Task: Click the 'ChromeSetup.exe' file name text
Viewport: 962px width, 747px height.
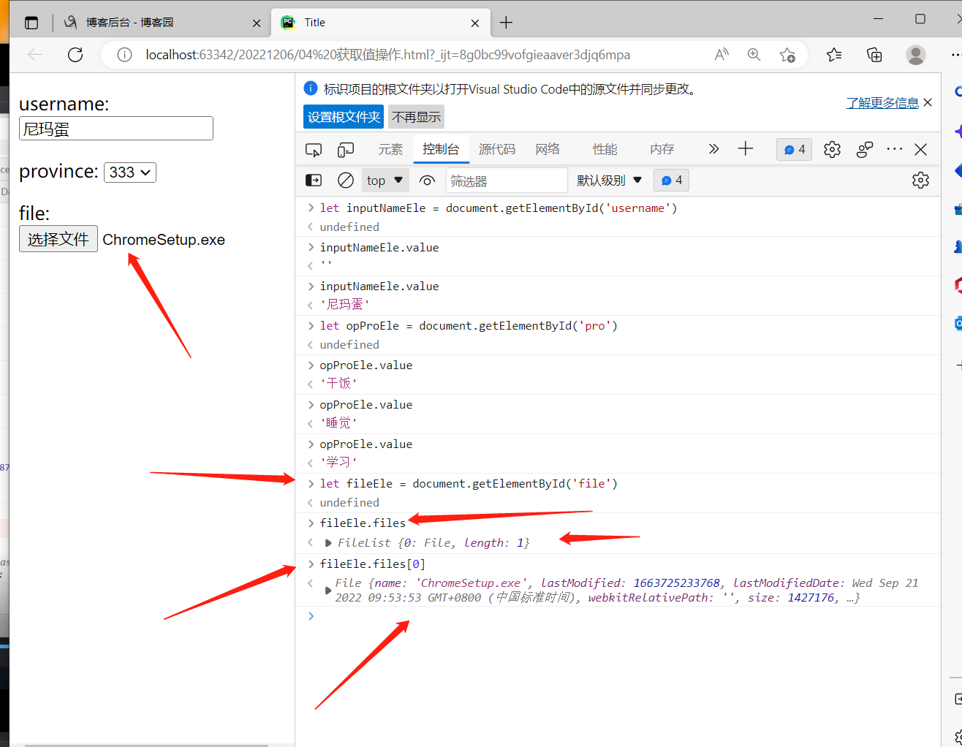Action: pyautogui.click(x=164, y=240)
